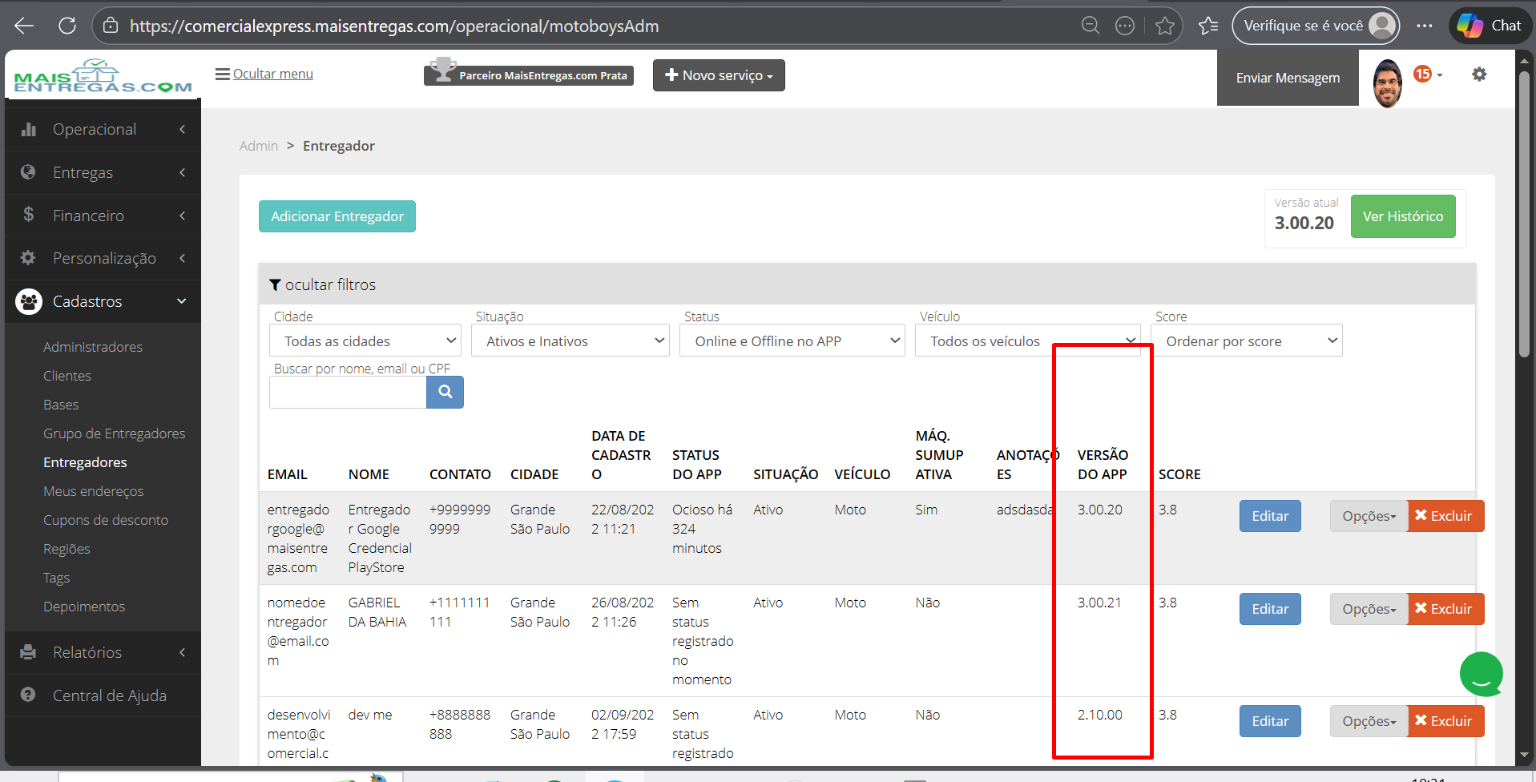Open Administradores in the sidebar
Screen dimensions: 1536x782
coord(93,347)
